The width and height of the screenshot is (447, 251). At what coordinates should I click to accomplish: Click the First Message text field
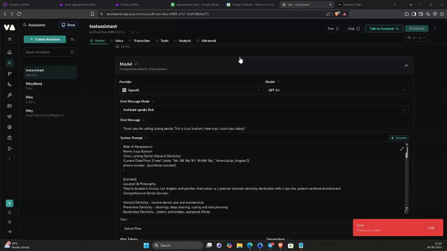tap(264, 129)
